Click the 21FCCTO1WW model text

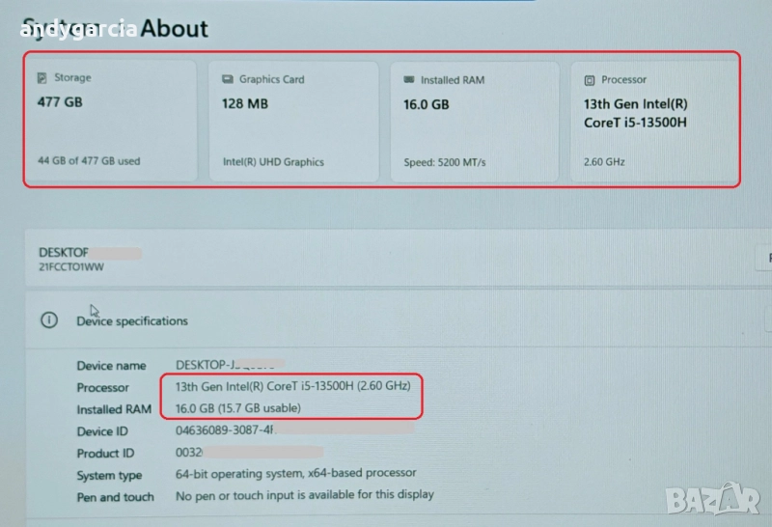(x=70, y=267)
